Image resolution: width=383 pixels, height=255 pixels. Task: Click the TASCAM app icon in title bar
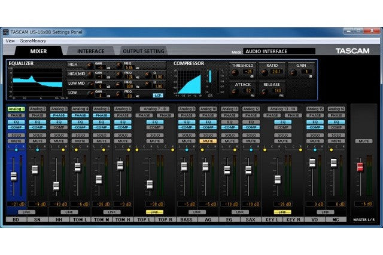click(5, 32)
